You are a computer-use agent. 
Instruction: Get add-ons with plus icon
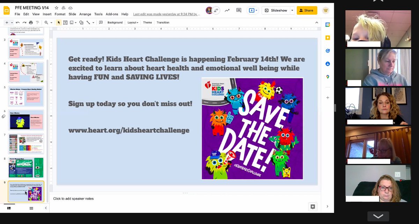click(x=328, y=97)
